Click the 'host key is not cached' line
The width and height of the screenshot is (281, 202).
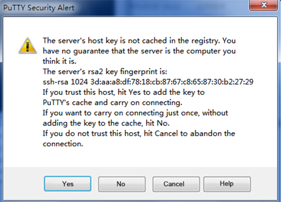(x=139, y=41)
